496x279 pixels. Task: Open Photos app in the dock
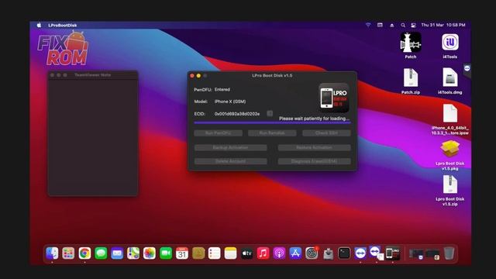[x=150, y=253]
